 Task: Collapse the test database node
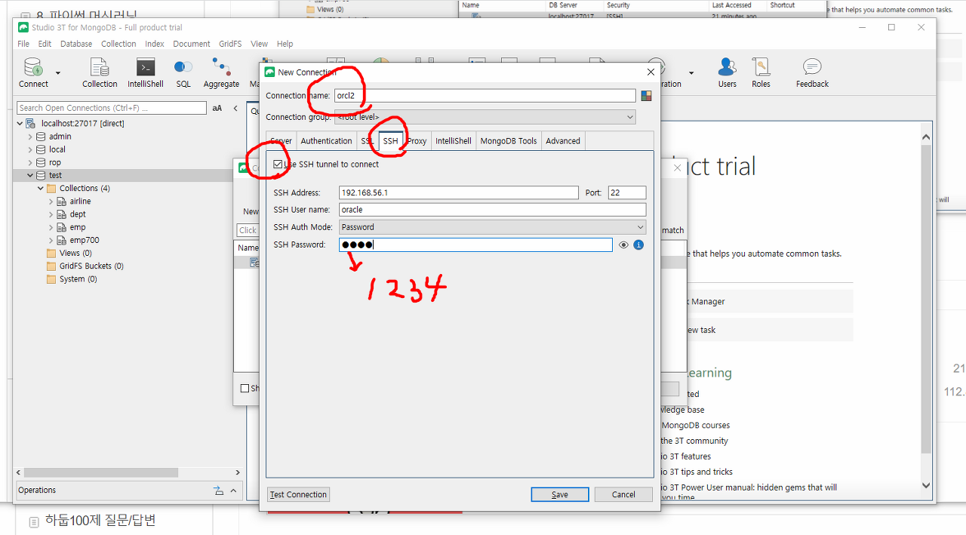coord(31,175)
